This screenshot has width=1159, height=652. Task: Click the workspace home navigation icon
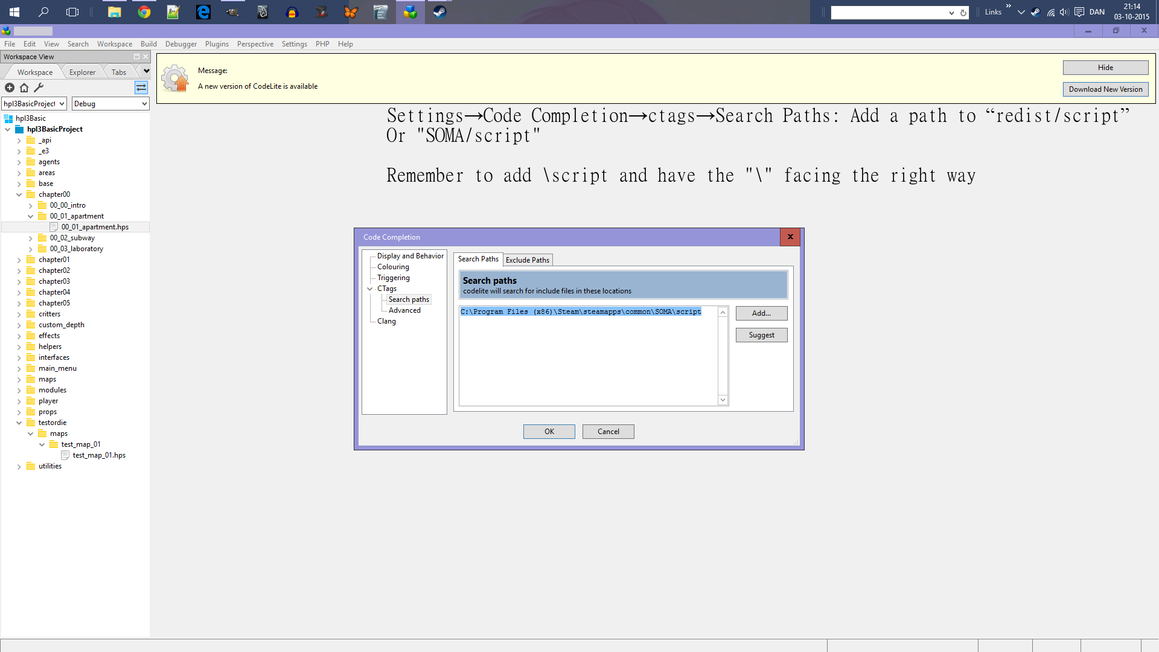pos(23,87)
